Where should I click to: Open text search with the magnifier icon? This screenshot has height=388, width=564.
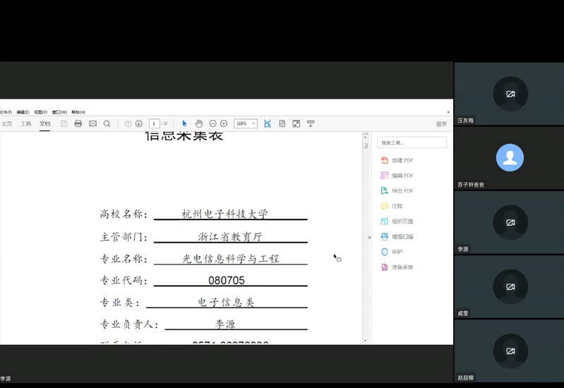tap(107, 123)
